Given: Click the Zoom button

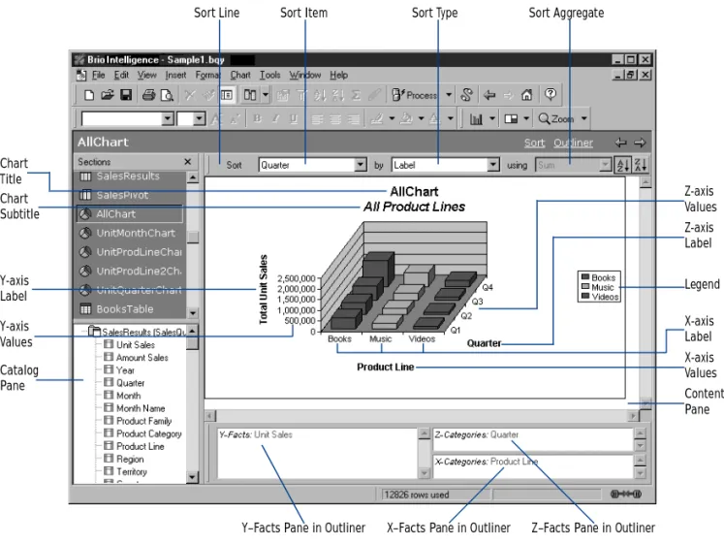Looking at the screenshot, I should (x=556, y=118).
